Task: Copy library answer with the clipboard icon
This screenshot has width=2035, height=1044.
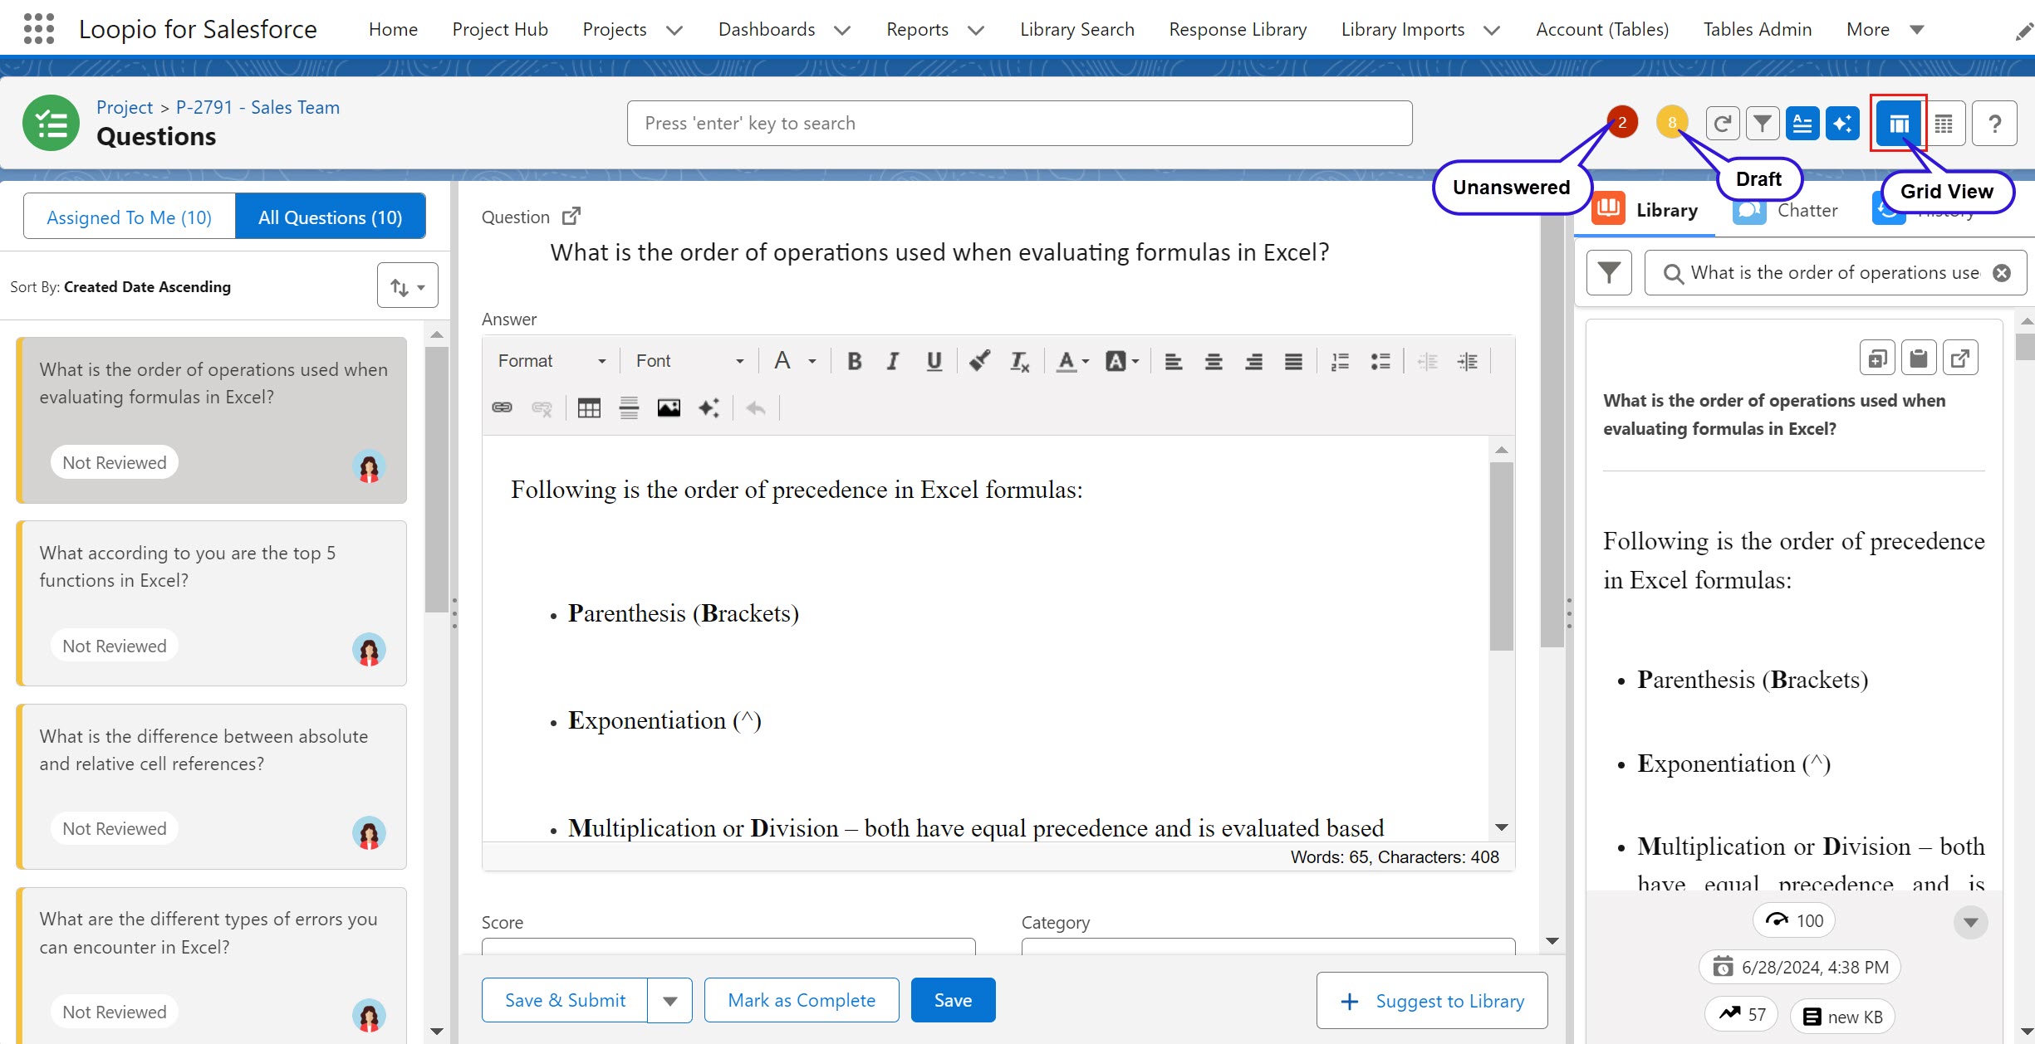Action: click(1919, 358)
